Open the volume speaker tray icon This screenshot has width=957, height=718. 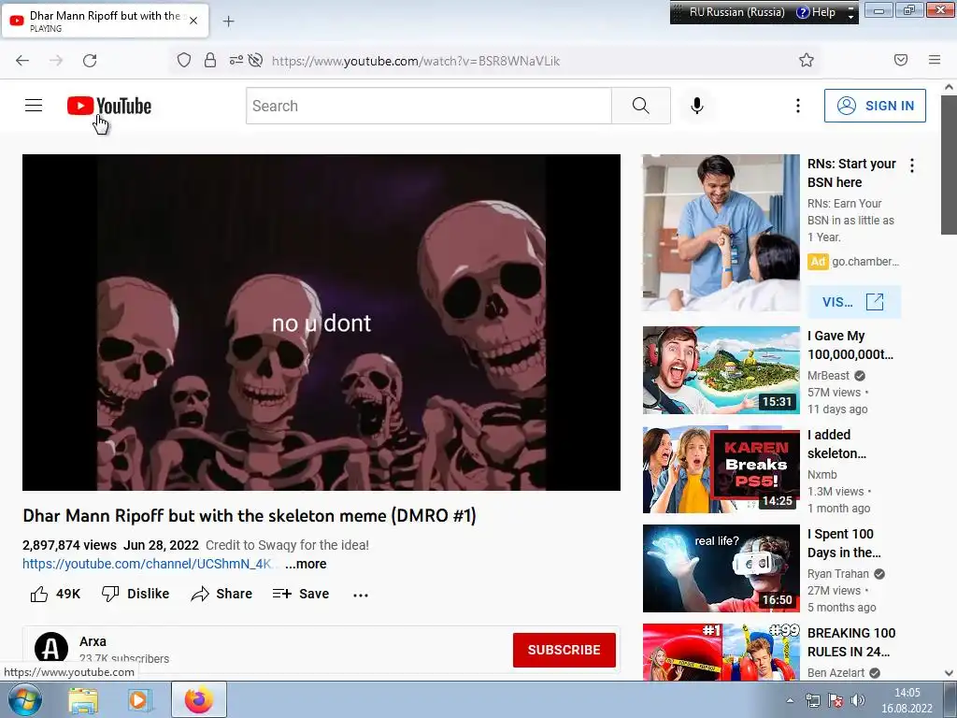point(858,700)
